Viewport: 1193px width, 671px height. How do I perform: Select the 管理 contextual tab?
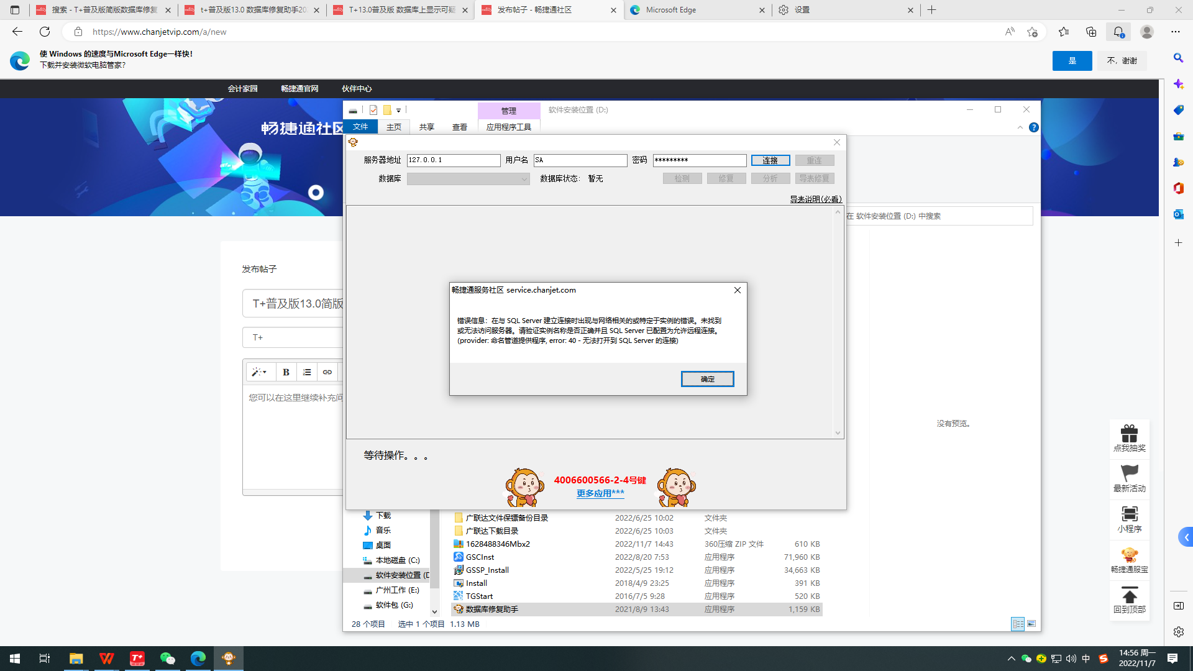(x=509, y=111)
